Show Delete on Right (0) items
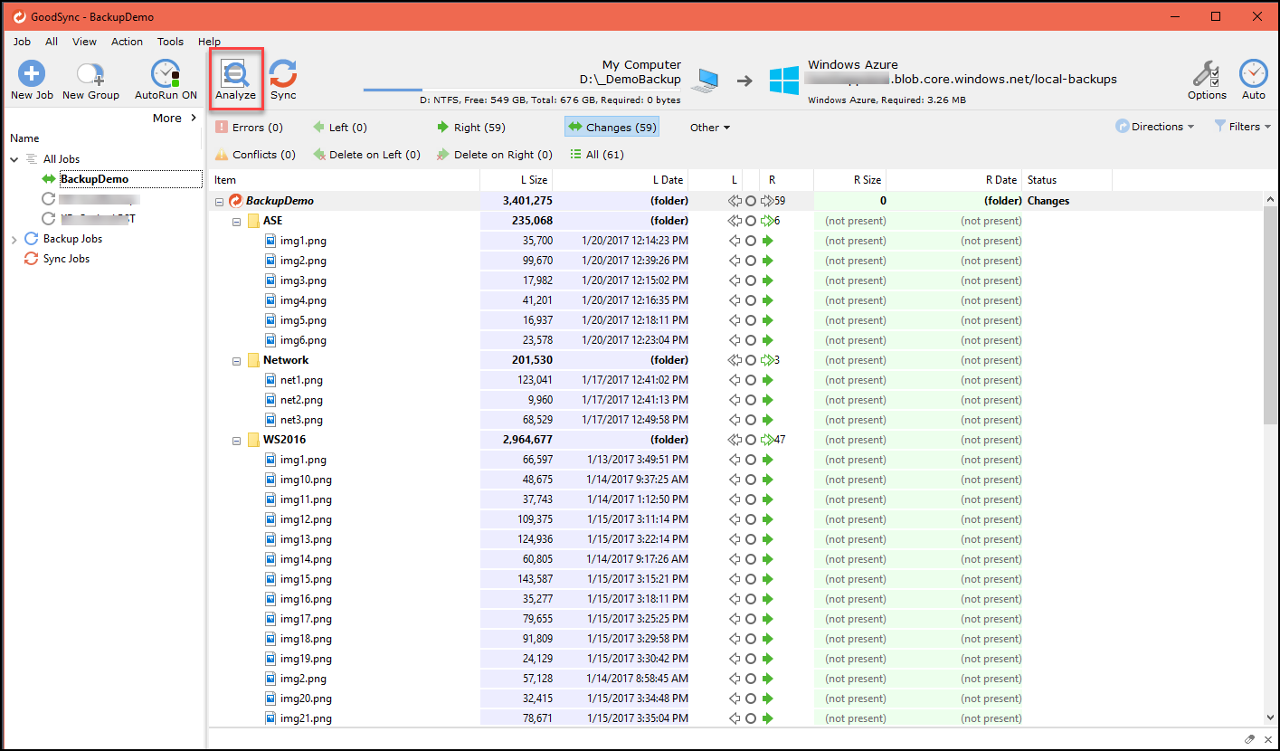This screenshot has height=751, width=1280. [494, 155]
